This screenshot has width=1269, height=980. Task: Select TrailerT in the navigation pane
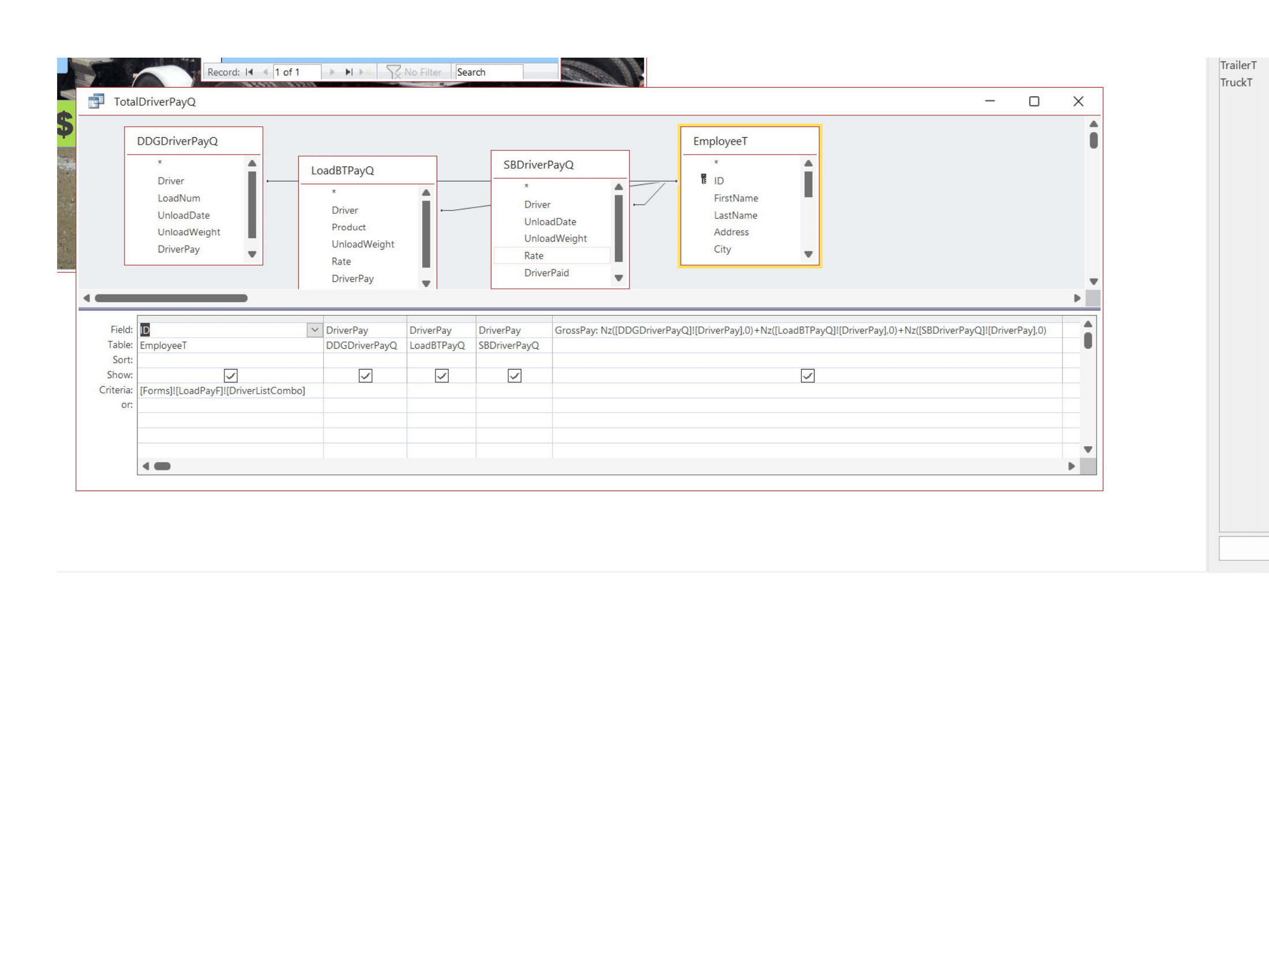point(1238,65)
